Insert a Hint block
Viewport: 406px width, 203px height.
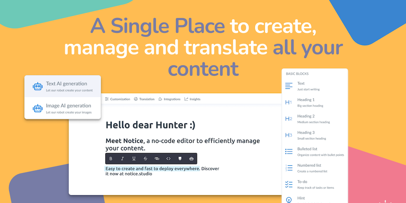pyautogui.click(x=314, y=199)
